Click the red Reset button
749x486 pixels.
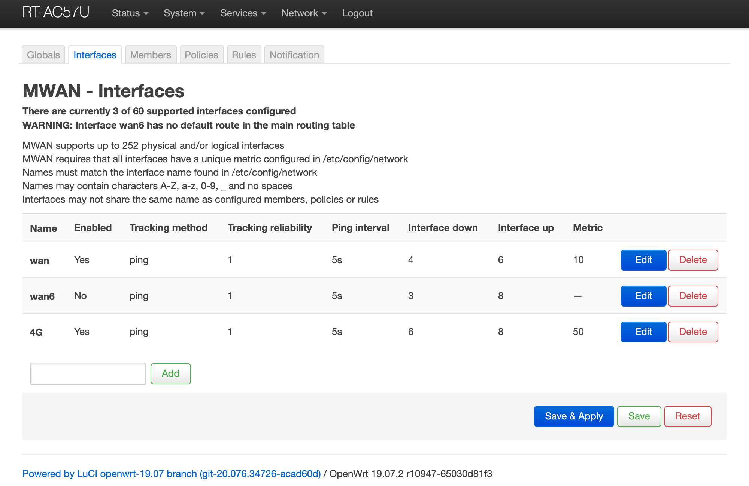688,416
